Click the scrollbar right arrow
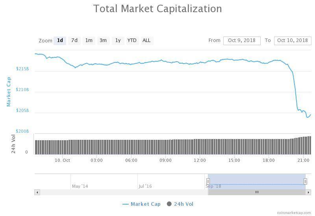The height and width of the screenshot is (216, 315). [x=308, y=192]
